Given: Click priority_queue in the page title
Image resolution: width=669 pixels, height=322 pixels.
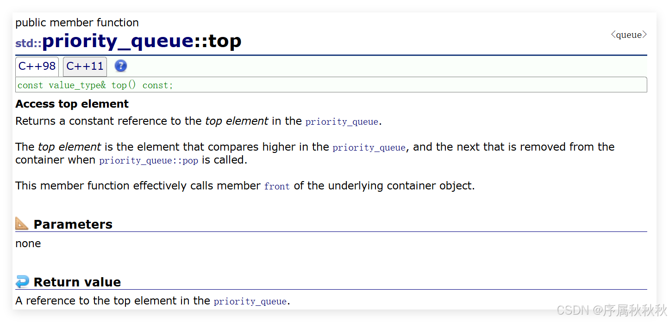Looking at the screenshot, I should (x=118, y=42).
